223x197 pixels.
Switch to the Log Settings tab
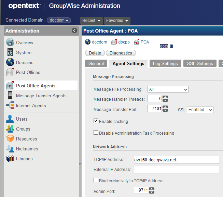click(165, 63)
